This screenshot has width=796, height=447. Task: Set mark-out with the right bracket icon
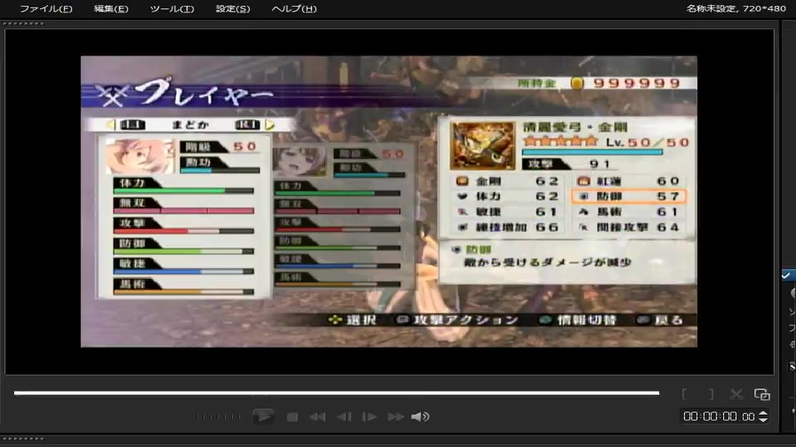point(711,394)
